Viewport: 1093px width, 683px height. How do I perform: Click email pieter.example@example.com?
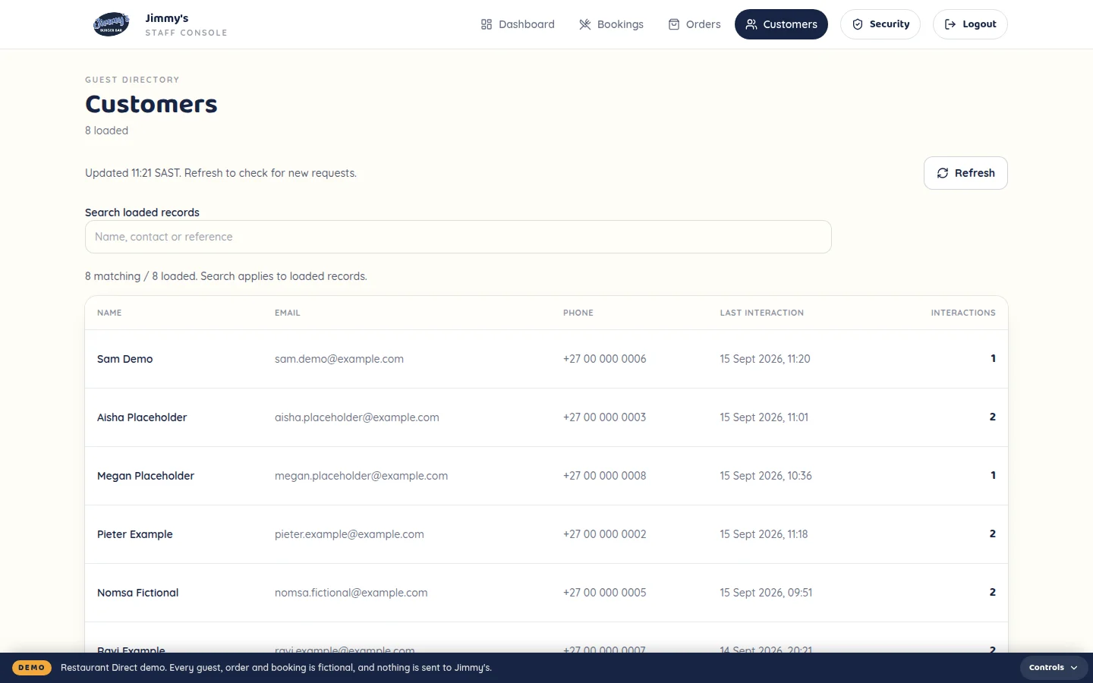click(349, 534)
